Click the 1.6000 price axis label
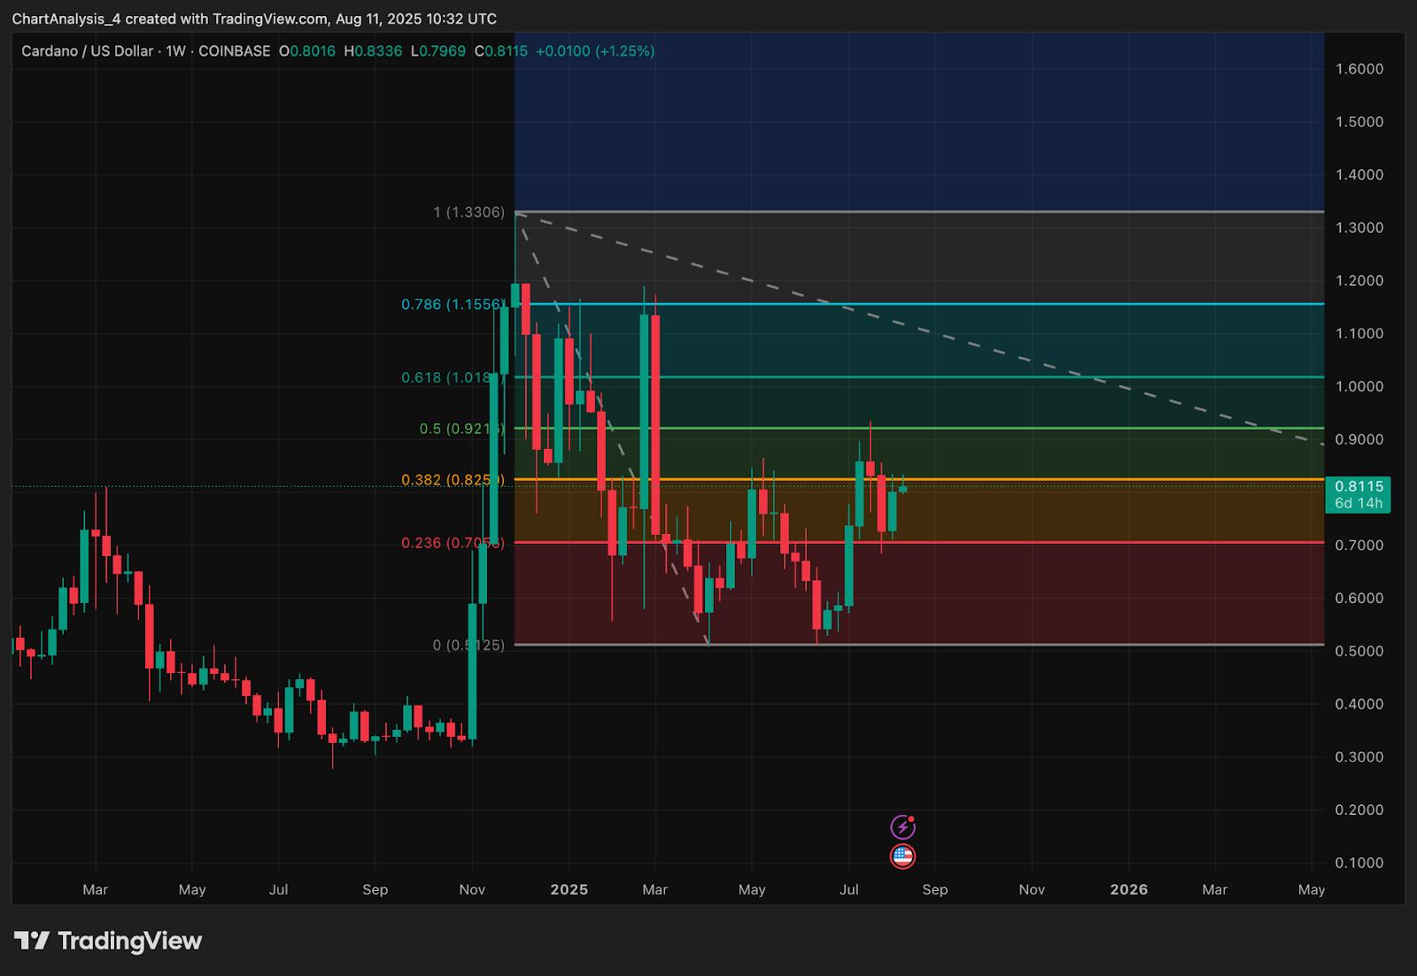This screenshot has width=1417, height=976. (1359, 69)
